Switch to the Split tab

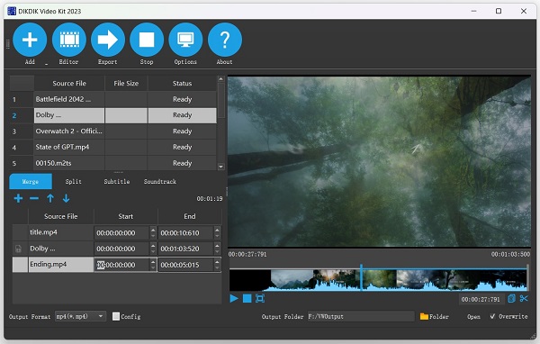(74, 181)
